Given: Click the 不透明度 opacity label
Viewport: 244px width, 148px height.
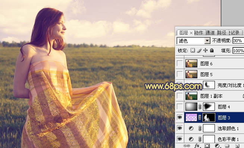Looking at the screenshot, I should coord(222,41).
